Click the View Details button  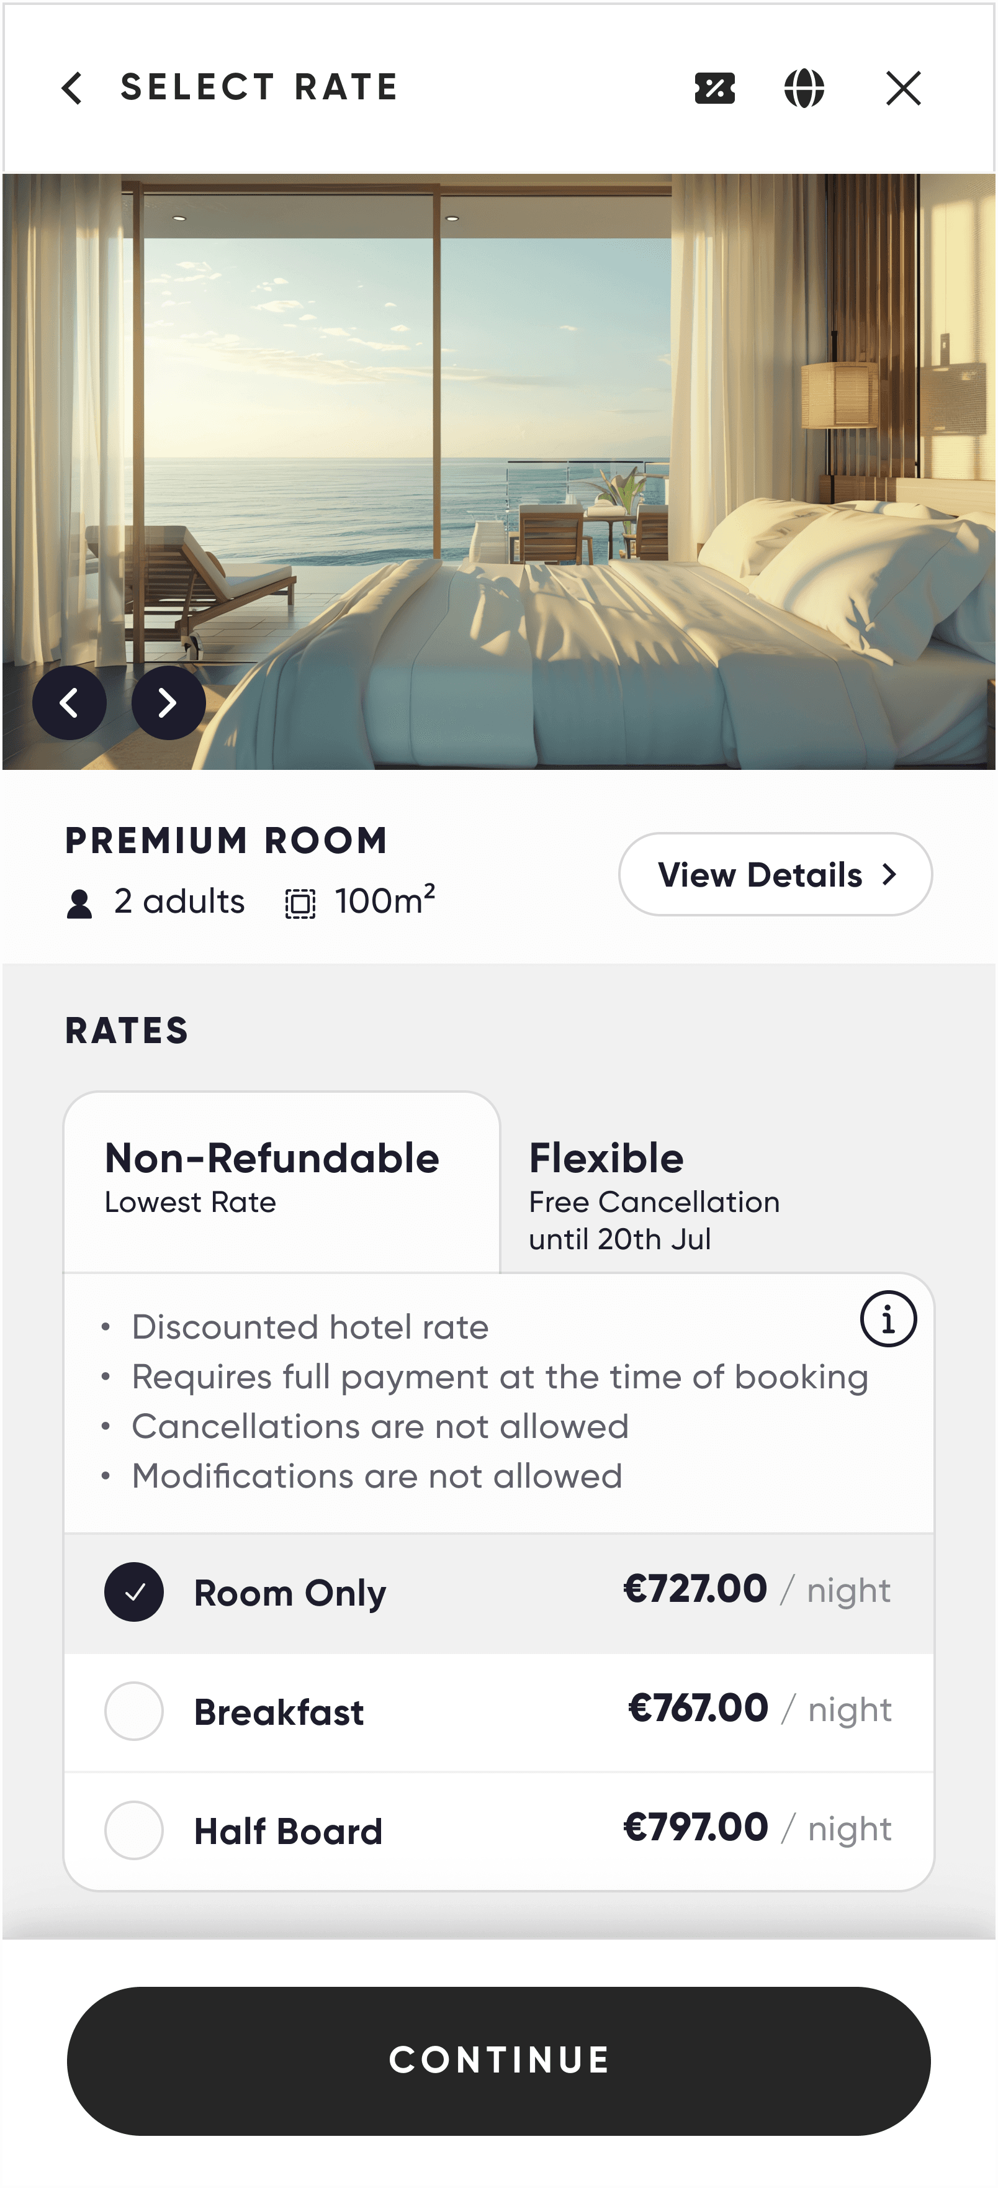(x=775, y=875)
